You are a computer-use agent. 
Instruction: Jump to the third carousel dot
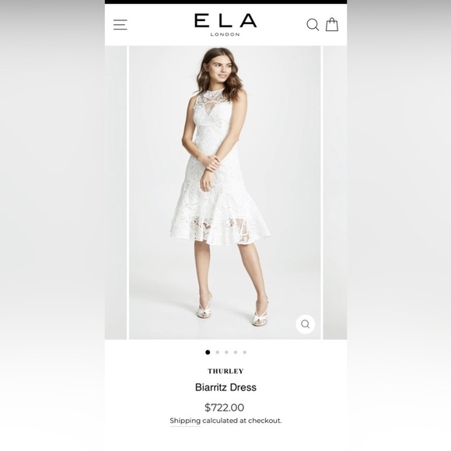(x=226, y=352)
